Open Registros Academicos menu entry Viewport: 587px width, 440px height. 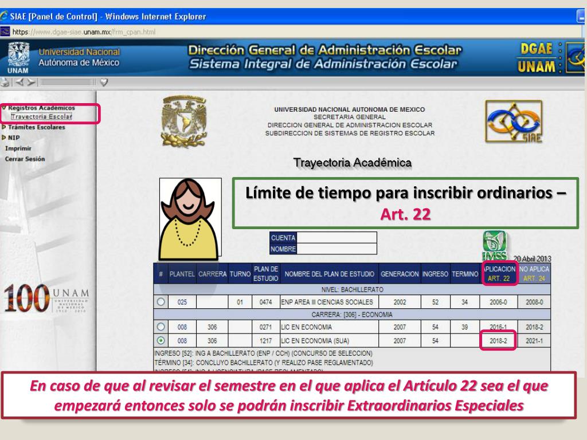(x=41, y=108)
